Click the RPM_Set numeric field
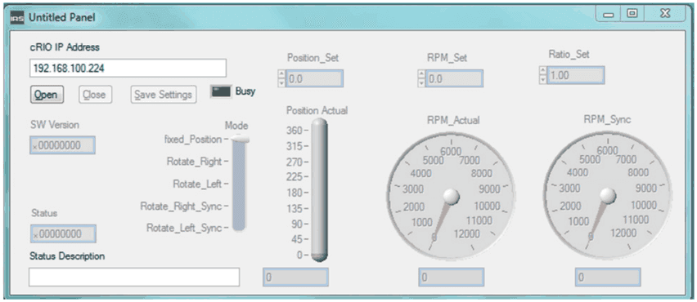 [x=454, y=78]
